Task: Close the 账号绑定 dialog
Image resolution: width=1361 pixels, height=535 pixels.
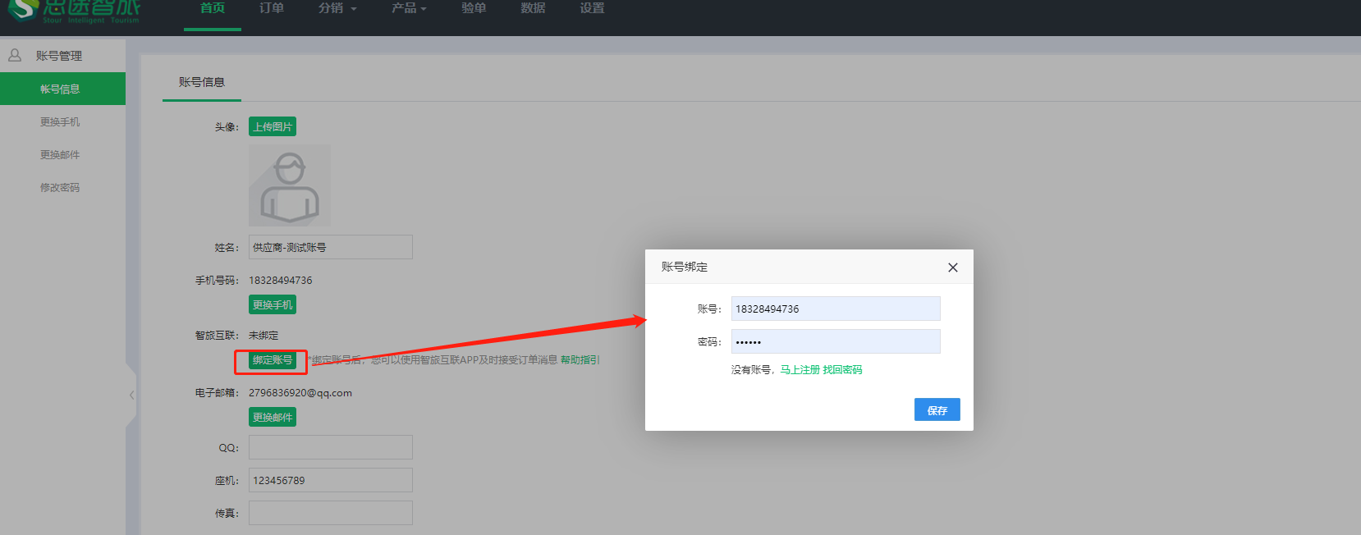Action: click(x=952, y=267)
